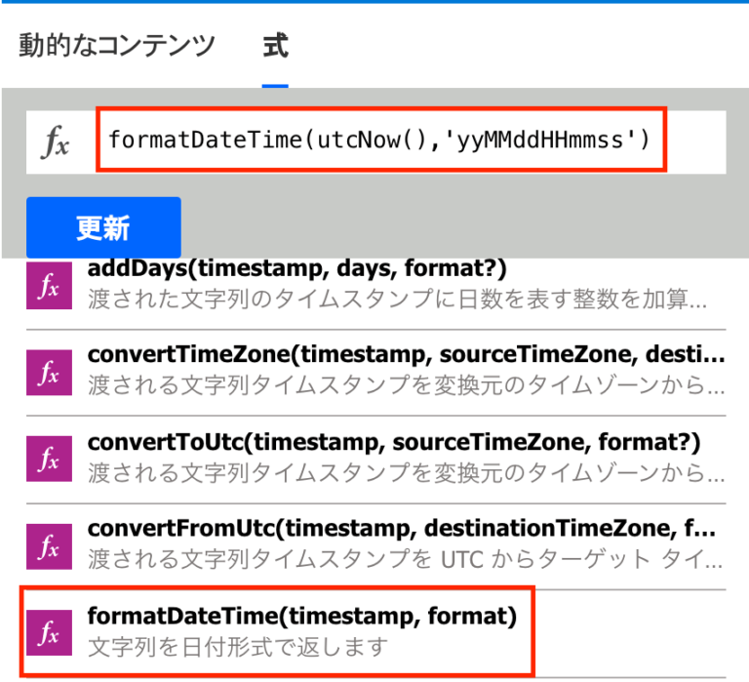
Task: Select the convertFromUtc function name
Action: [401, 529]
